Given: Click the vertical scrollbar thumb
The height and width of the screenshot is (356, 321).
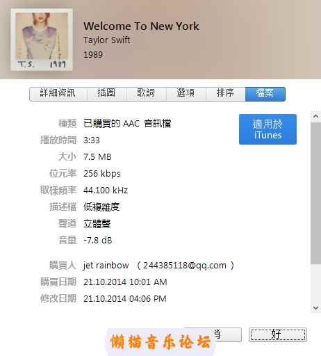Looking at the screenshot, I should tap(315, 193).
